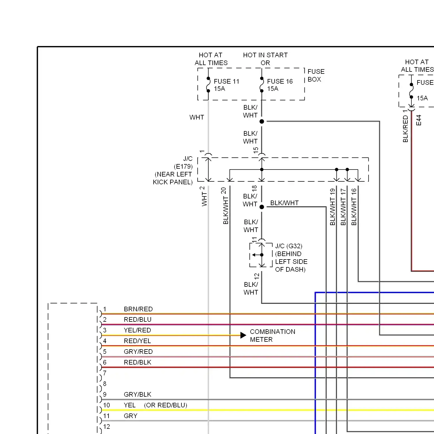Click the "J/C (G32)" label
This screenshot has height=434, width=434.
point(289,246)
